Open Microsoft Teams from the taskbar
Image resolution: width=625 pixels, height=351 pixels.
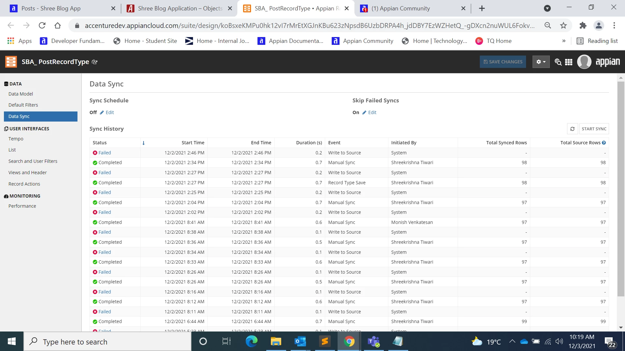(373, 342)
